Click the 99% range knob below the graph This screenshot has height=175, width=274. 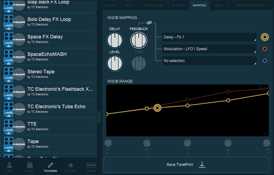tap(267, 143)
